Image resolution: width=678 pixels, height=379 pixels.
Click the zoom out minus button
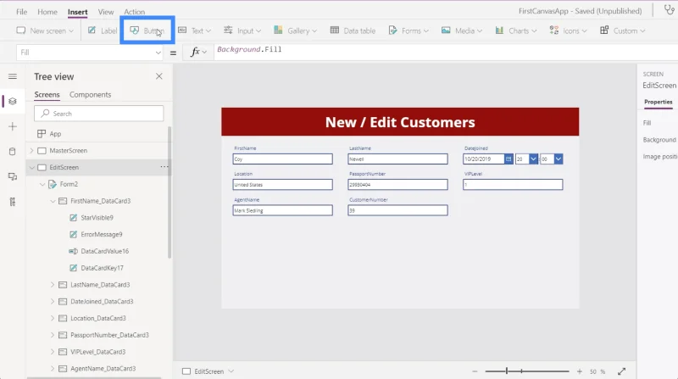[x=475, y=371]
